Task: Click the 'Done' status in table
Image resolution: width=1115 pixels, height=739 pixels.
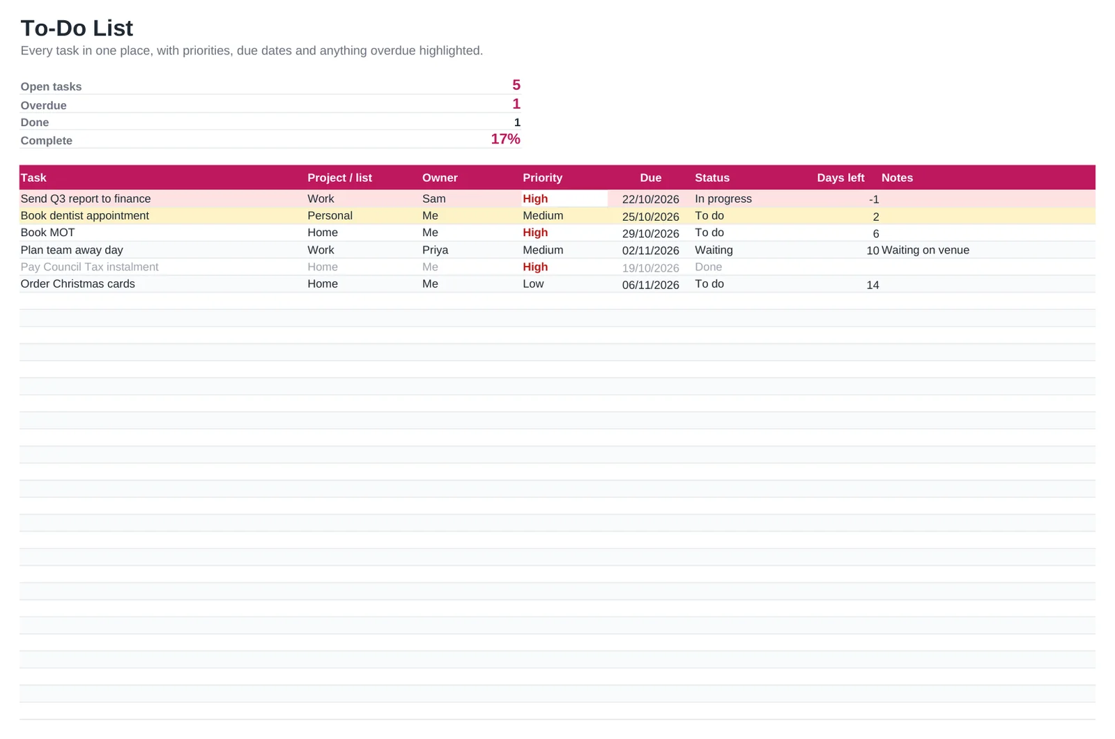Action: pyautogui.click(x=708, y=267)
